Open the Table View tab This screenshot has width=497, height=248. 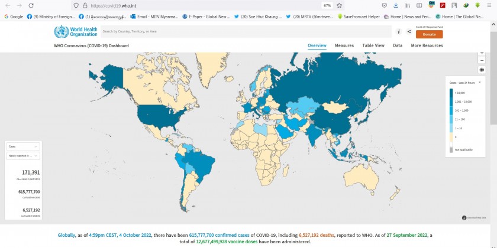(x=373, y=45)
